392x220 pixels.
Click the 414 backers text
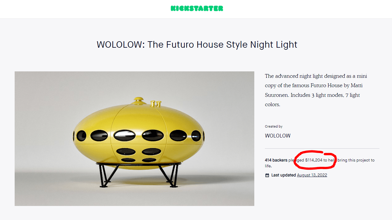(276, 160)
